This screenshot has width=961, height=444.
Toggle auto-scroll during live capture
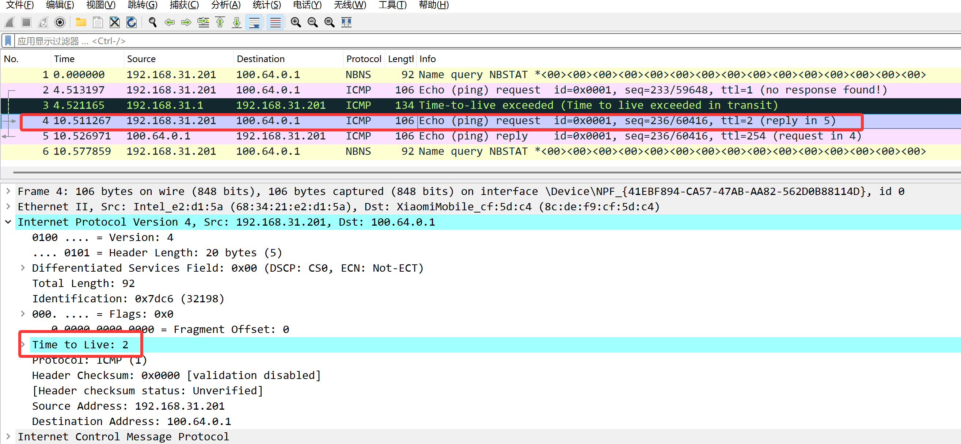[254, 22]
